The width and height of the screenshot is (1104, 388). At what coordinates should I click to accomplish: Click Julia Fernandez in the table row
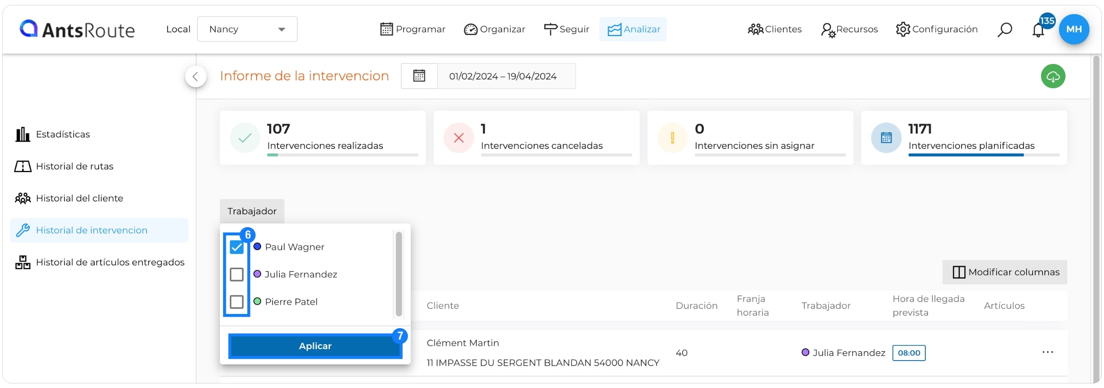[843, 353]
